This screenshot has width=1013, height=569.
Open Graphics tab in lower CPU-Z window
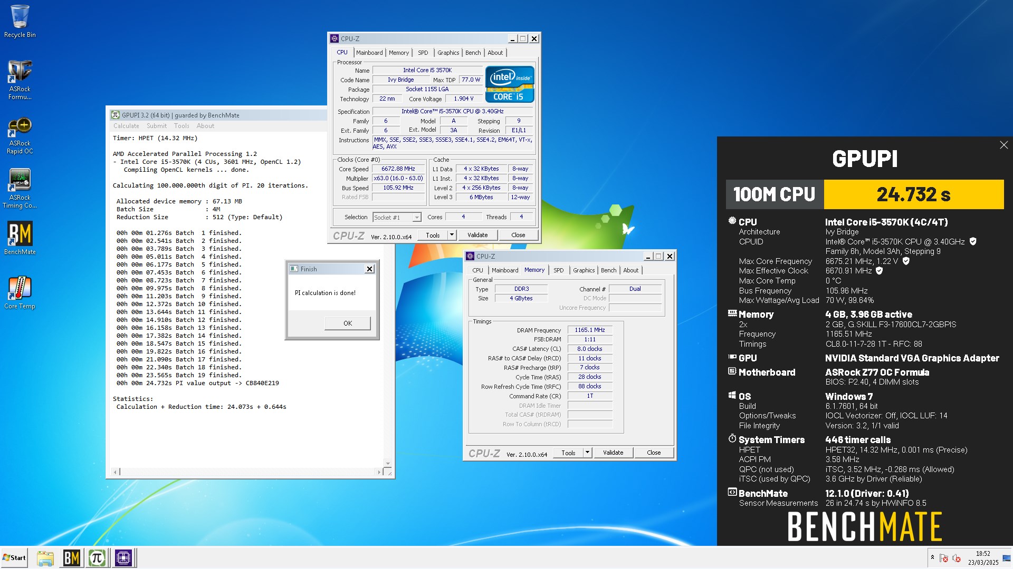tap(584, 270)
